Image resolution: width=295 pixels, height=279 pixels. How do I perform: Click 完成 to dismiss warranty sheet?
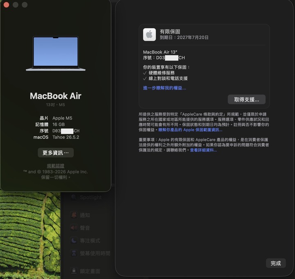[x=276, y=263]
